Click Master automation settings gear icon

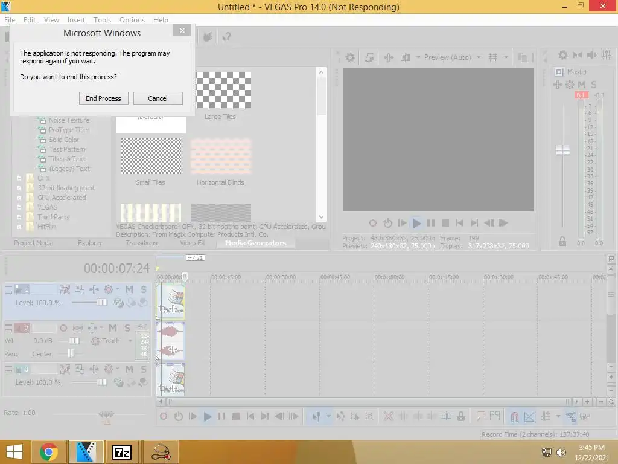(x=570, y=85)
